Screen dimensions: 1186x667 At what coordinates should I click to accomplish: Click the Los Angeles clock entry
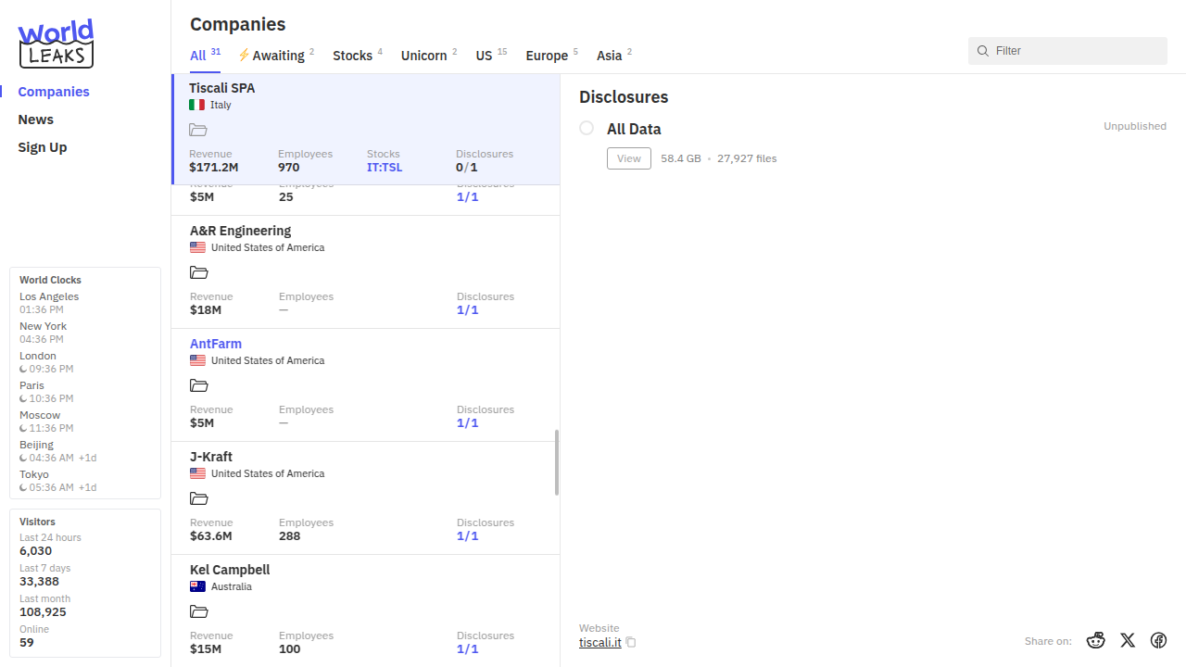[x=49, y=303]
